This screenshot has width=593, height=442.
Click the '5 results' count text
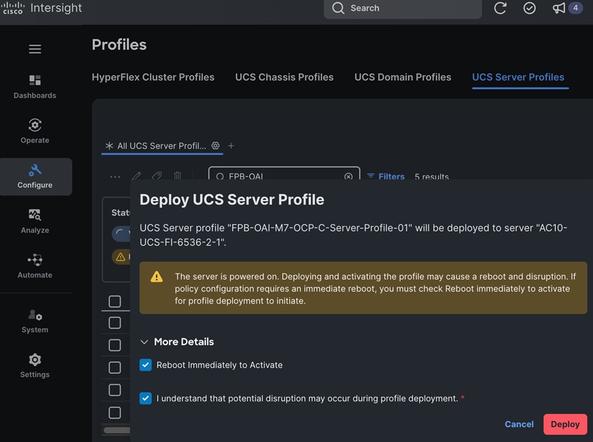431,177
